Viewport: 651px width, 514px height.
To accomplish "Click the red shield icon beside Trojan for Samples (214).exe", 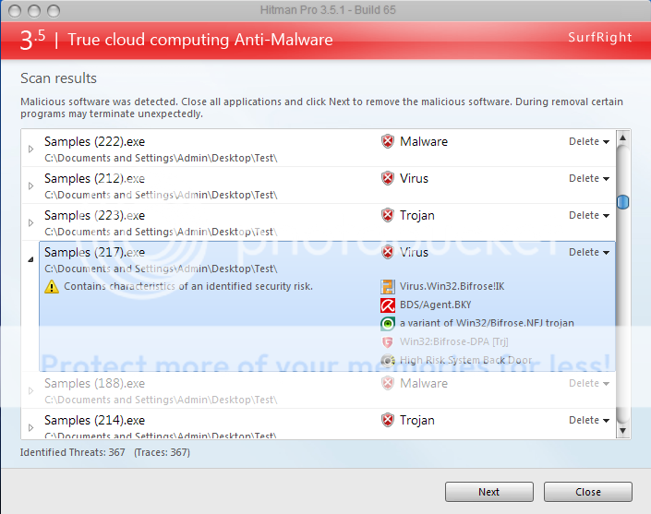I will click(x=388, y=420).
